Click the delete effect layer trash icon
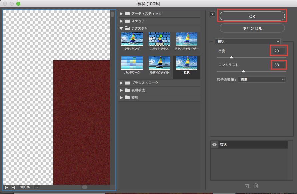This screenshot has width=297, height=194. tap(256, 186)
